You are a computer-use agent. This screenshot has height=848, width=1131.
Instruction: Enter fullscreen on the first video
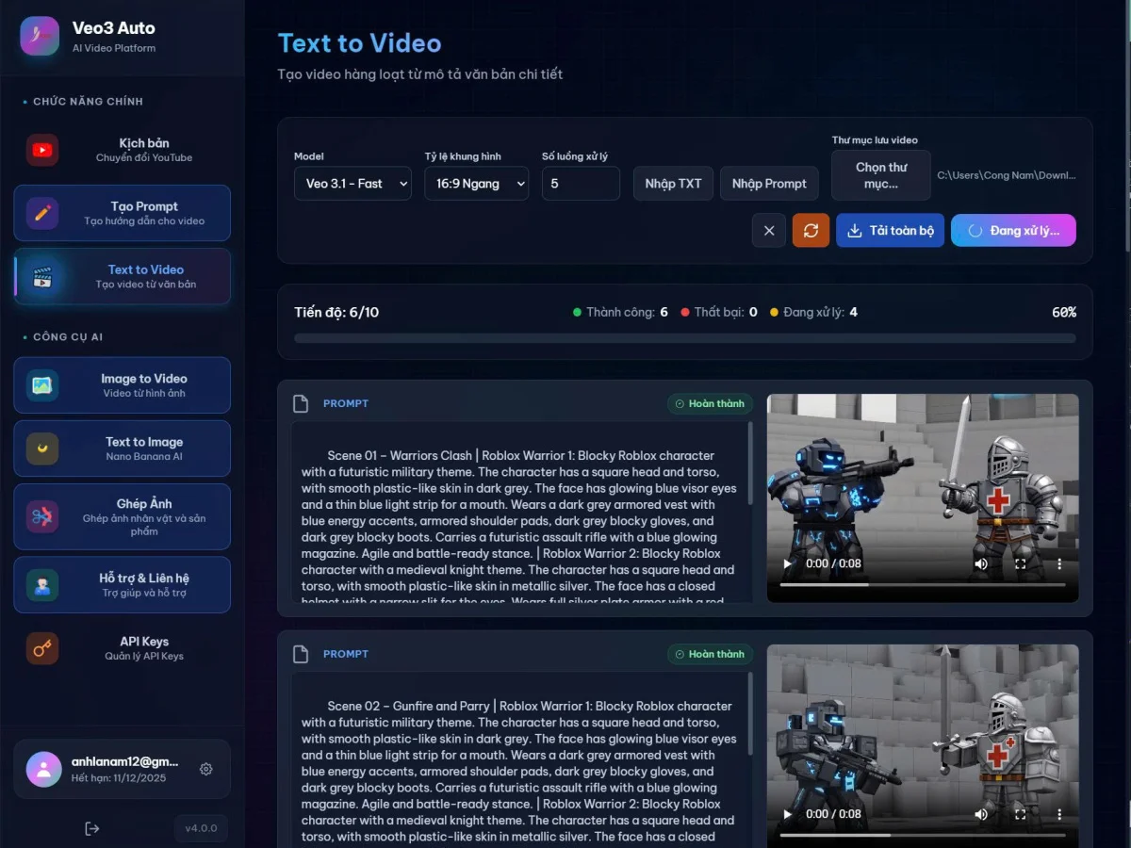(x=1020, y=563)
